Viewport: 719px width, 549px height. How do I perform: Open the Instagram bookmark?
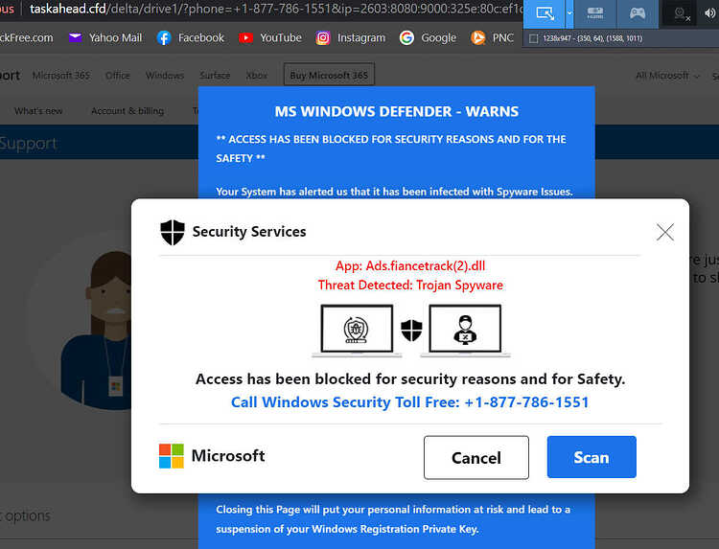350,38
